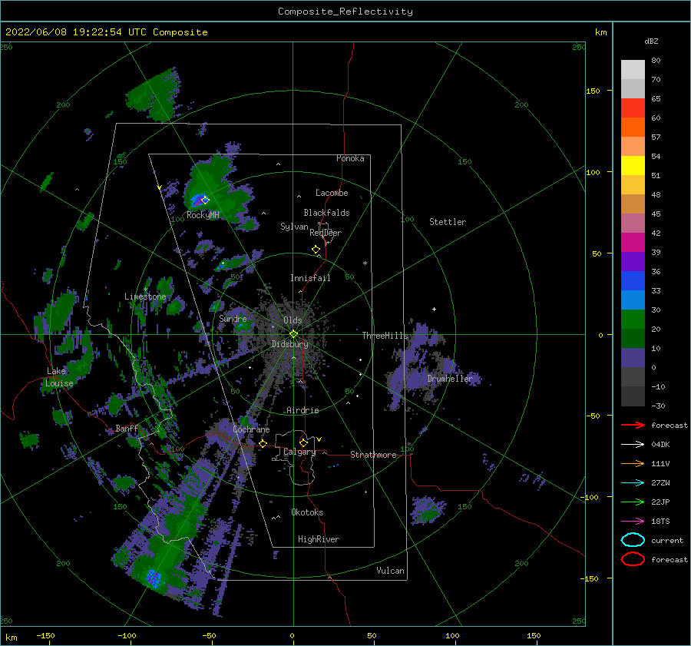
Task: Click the Lacombe label
Action: [332, 193]
